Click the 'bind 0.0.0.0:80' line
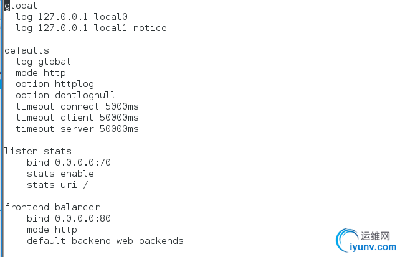 coord(69,218)
